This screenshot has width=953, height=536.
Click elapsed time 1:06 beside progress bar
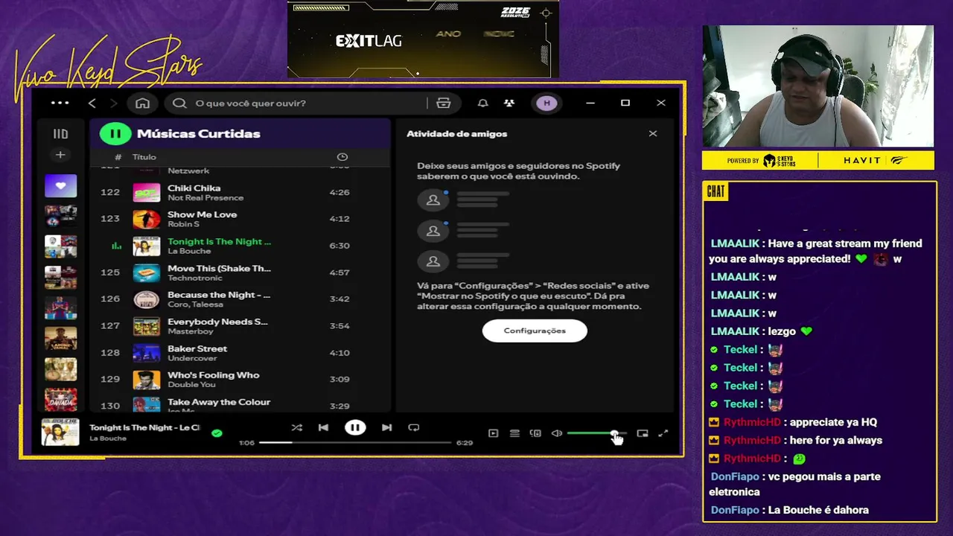pos(246,443)
